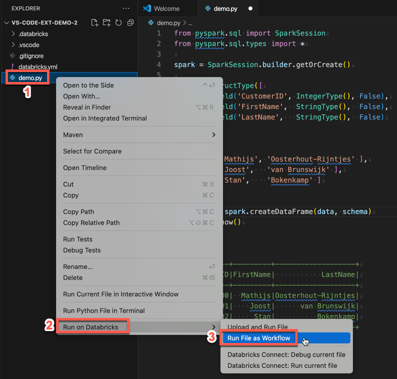Viewport: 397px width, 379px height.
Task: Select Run File as Workflow
Action: tap(258, 338)
